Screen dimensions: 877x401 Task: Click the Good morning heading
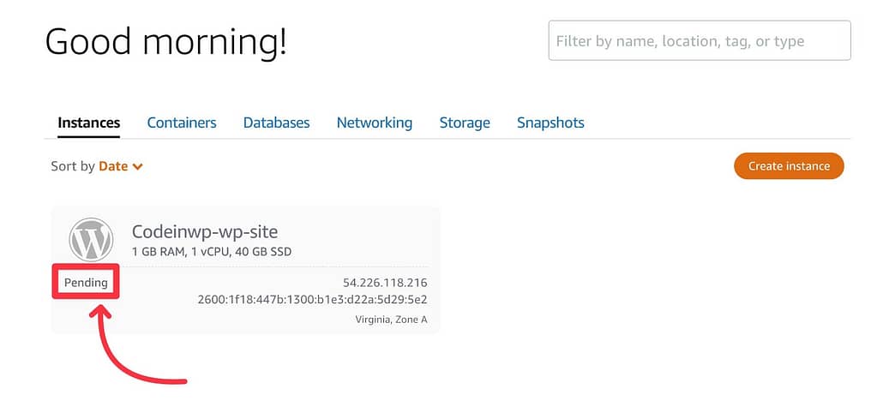[166, 42]
